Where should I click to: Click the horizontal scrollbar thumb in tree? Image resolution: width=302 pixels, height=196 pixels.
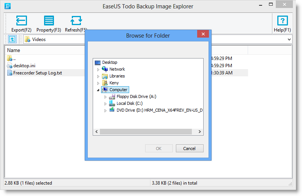pyautogui.click(x=146, y=132)
